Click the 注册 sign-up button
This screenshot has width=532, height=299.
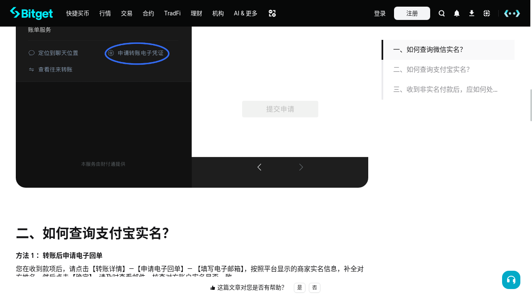[x=412, y=13]
